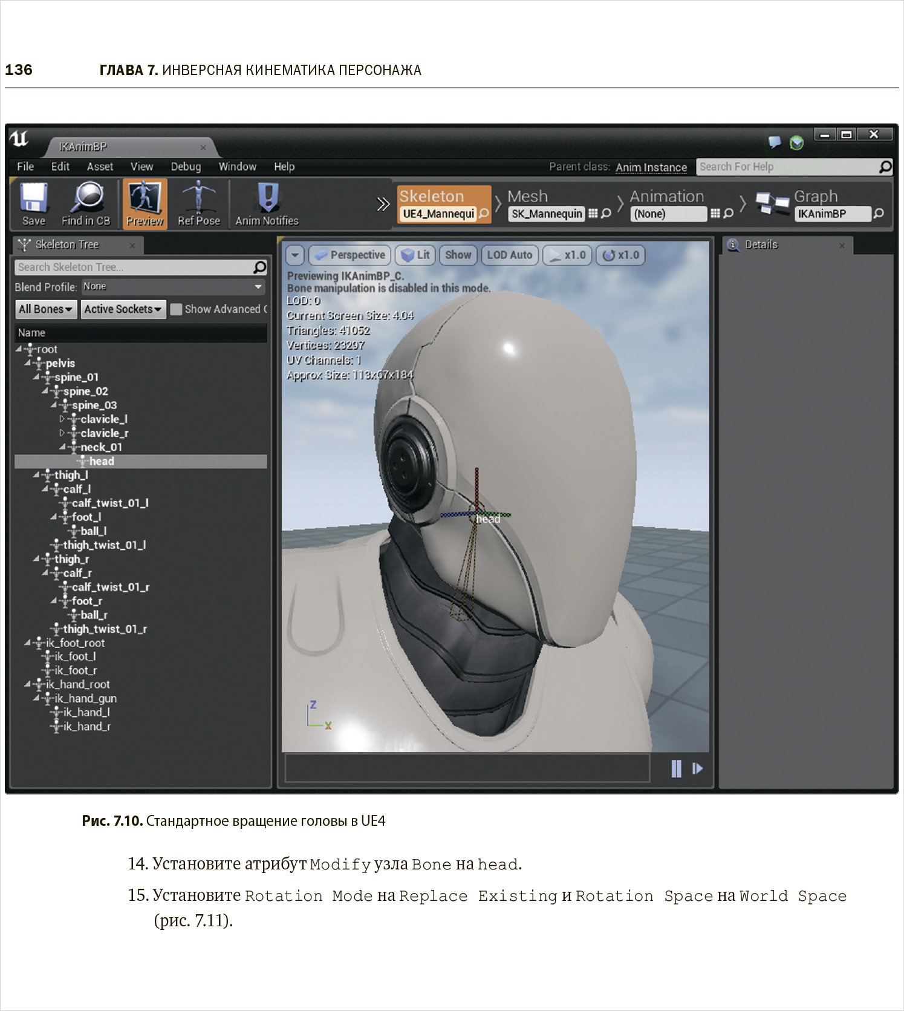The height and width of the screenshot is (1011, 904).
Task: Click the Perspective viewport button
Action: pyautogui.click(x=350, y=255)
